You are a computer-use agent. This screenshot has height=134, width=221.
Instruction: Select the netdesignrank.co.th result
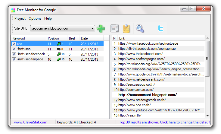click(142, 100)
